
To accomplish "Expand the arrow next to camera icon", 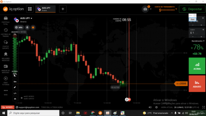I will 151,9.
